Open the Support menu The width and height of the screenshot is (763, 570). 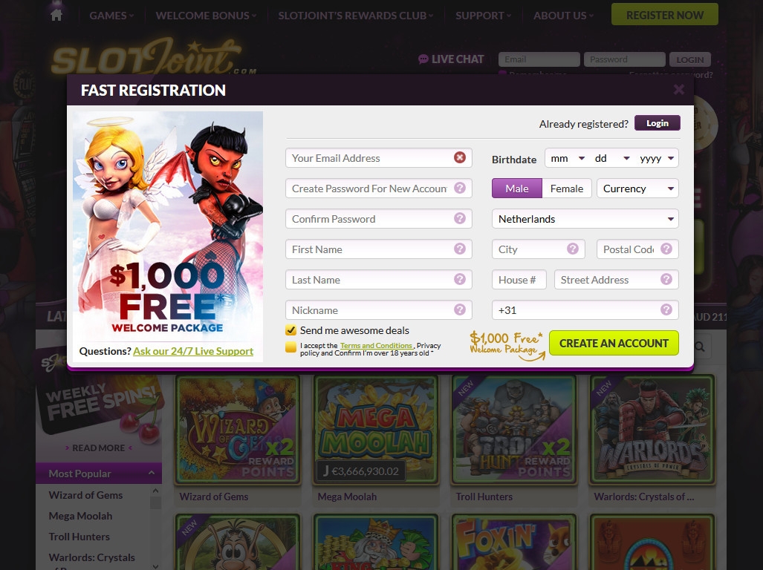(x=483, y=16)
